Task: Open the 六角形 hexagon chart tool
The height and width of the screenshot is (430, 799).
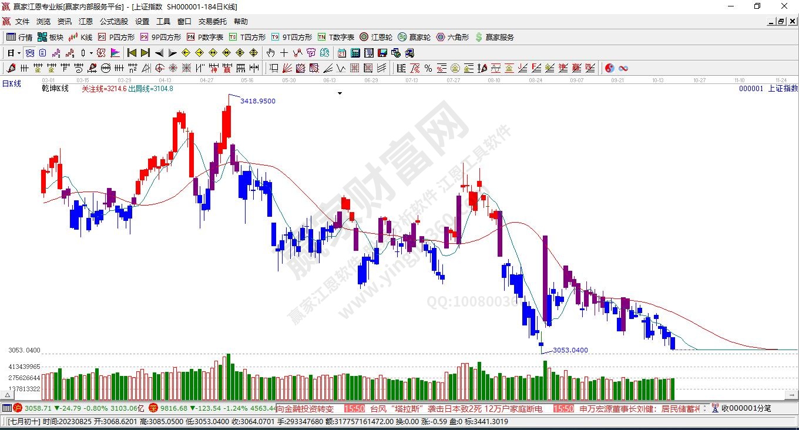Action: coord(452,37)
